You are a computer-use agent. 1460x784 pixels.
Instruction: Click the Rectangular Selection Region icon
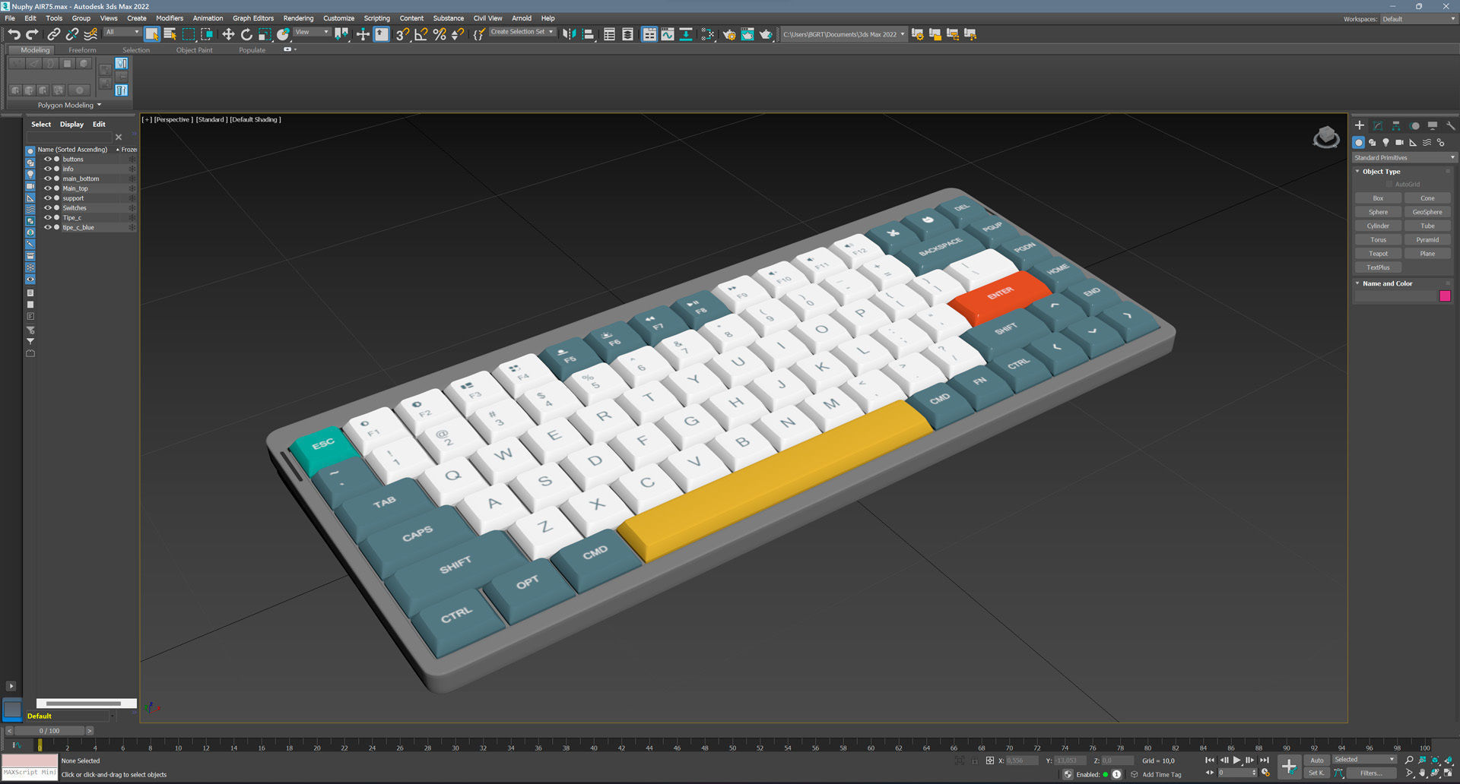tap(189, 34)
